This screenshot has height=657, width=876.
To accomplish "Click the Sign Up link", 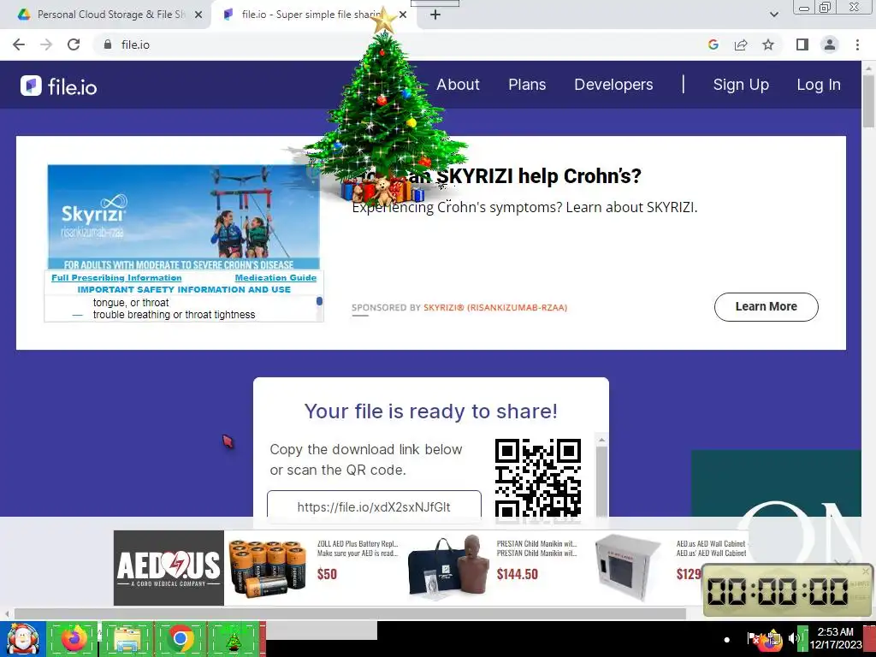I will [x=741, y=85].
